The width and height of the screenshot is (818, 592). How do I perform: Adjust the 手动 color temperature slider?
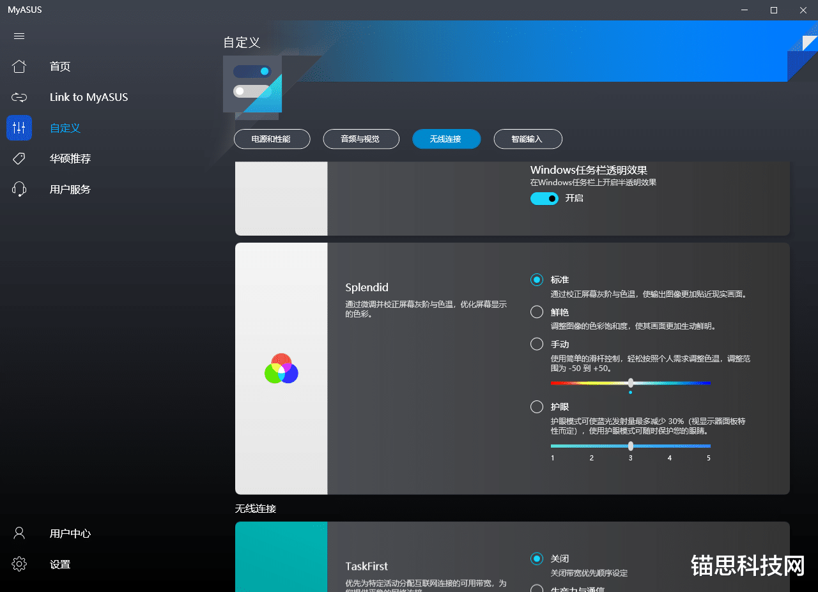[631, 383]
